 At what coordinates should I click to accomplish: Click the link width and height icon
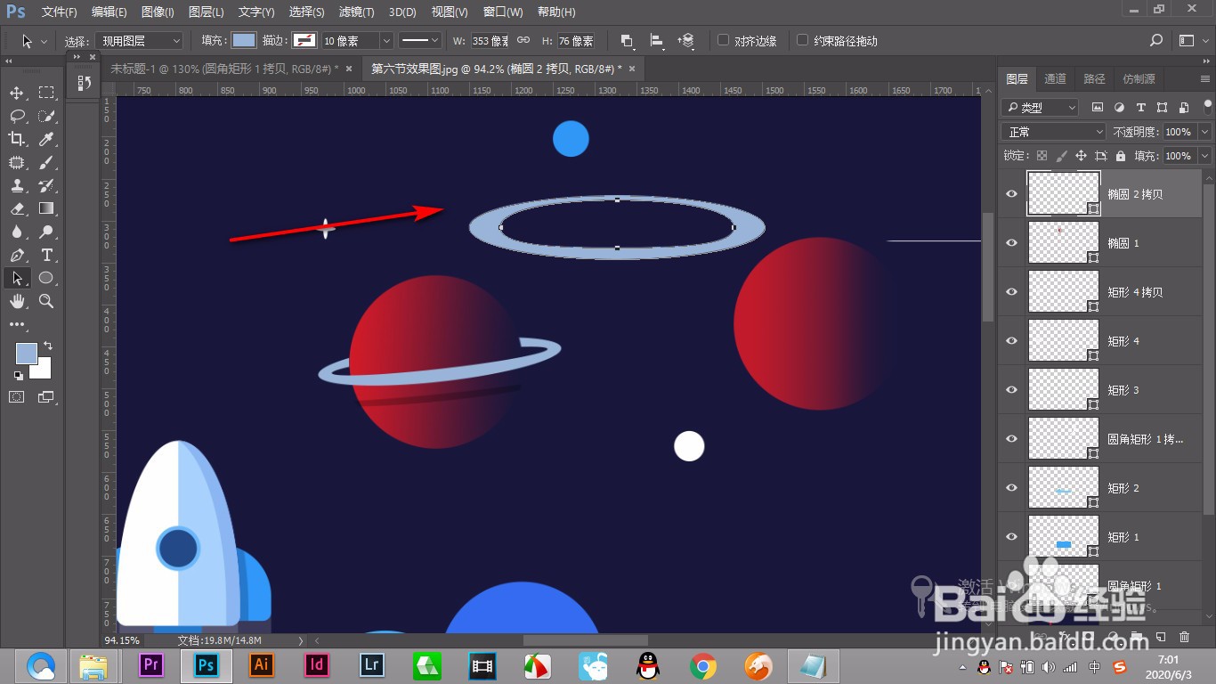click(x=523, y=41)
